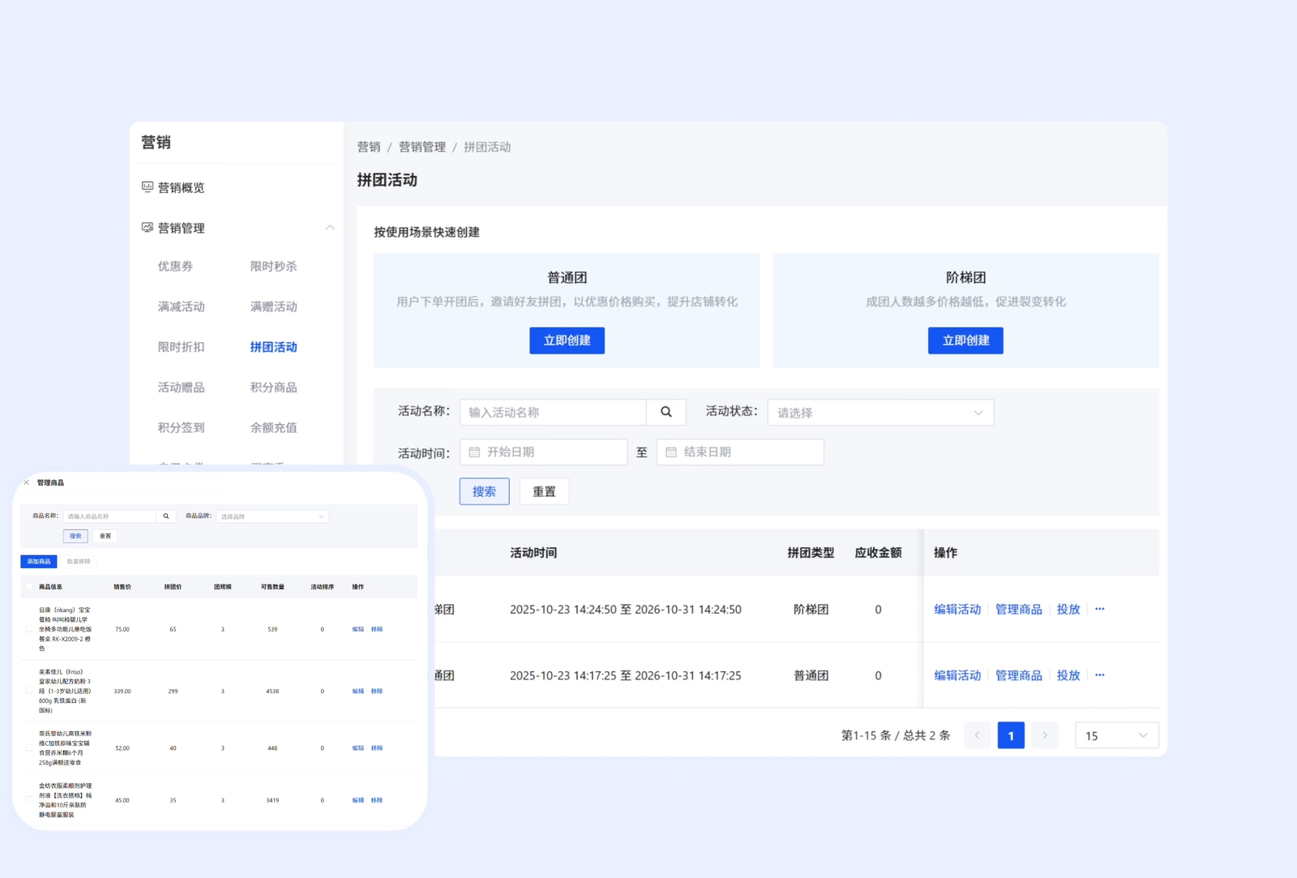The width and height of the screenshot is (1297, 878).
Task: Open the calendar icon for 开始日期
Action: (475, 452)
